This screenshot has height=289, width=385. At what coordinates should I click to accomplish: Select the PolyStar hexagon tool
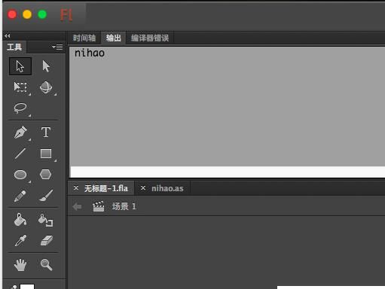[46, 174]
